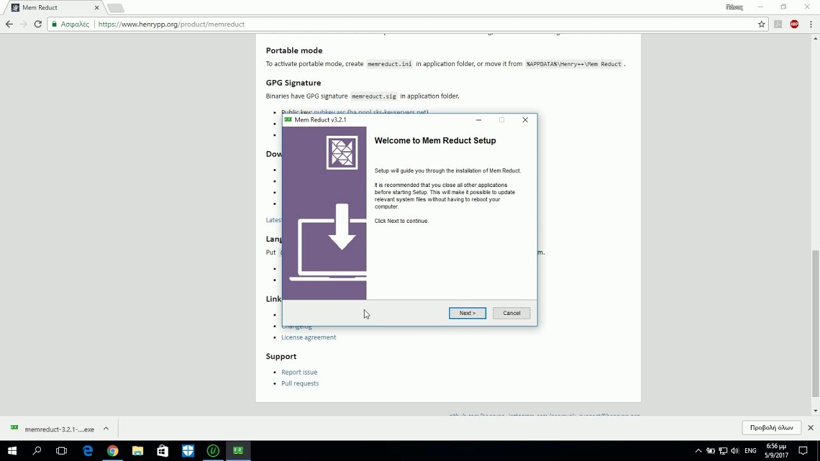The height and width of the screenshot is (461, 820).
Task: Select the Mem Reduct browser tab
Action: (x=54, y=8)
